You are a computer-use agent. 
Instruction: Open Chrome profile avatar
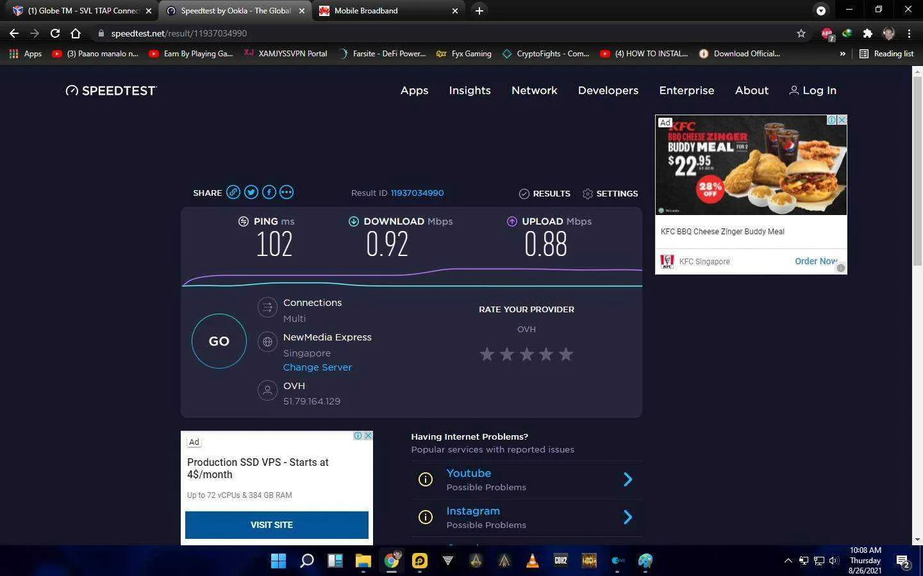[888, 33]
